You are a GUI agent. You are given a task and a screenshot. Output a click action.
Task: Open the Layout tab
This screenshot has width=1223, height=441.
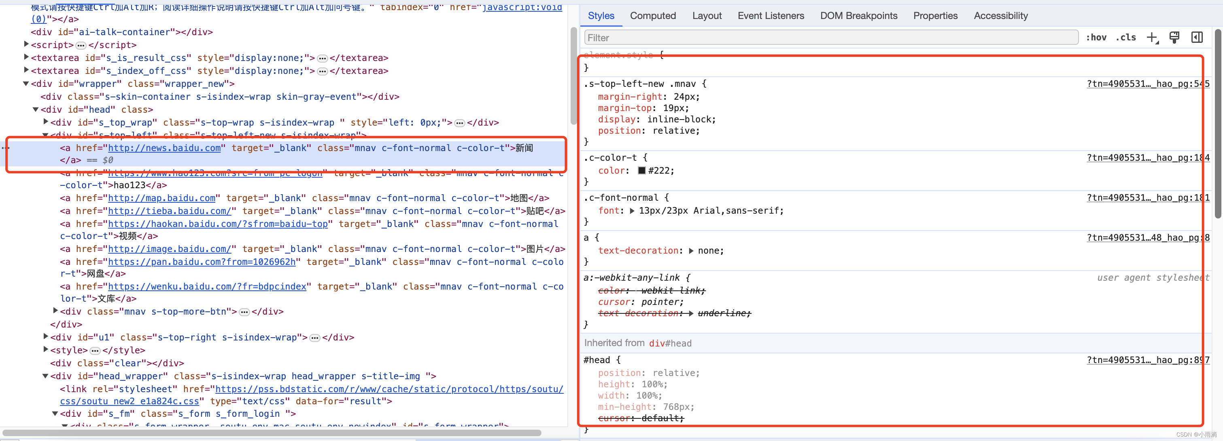[707, 16]
